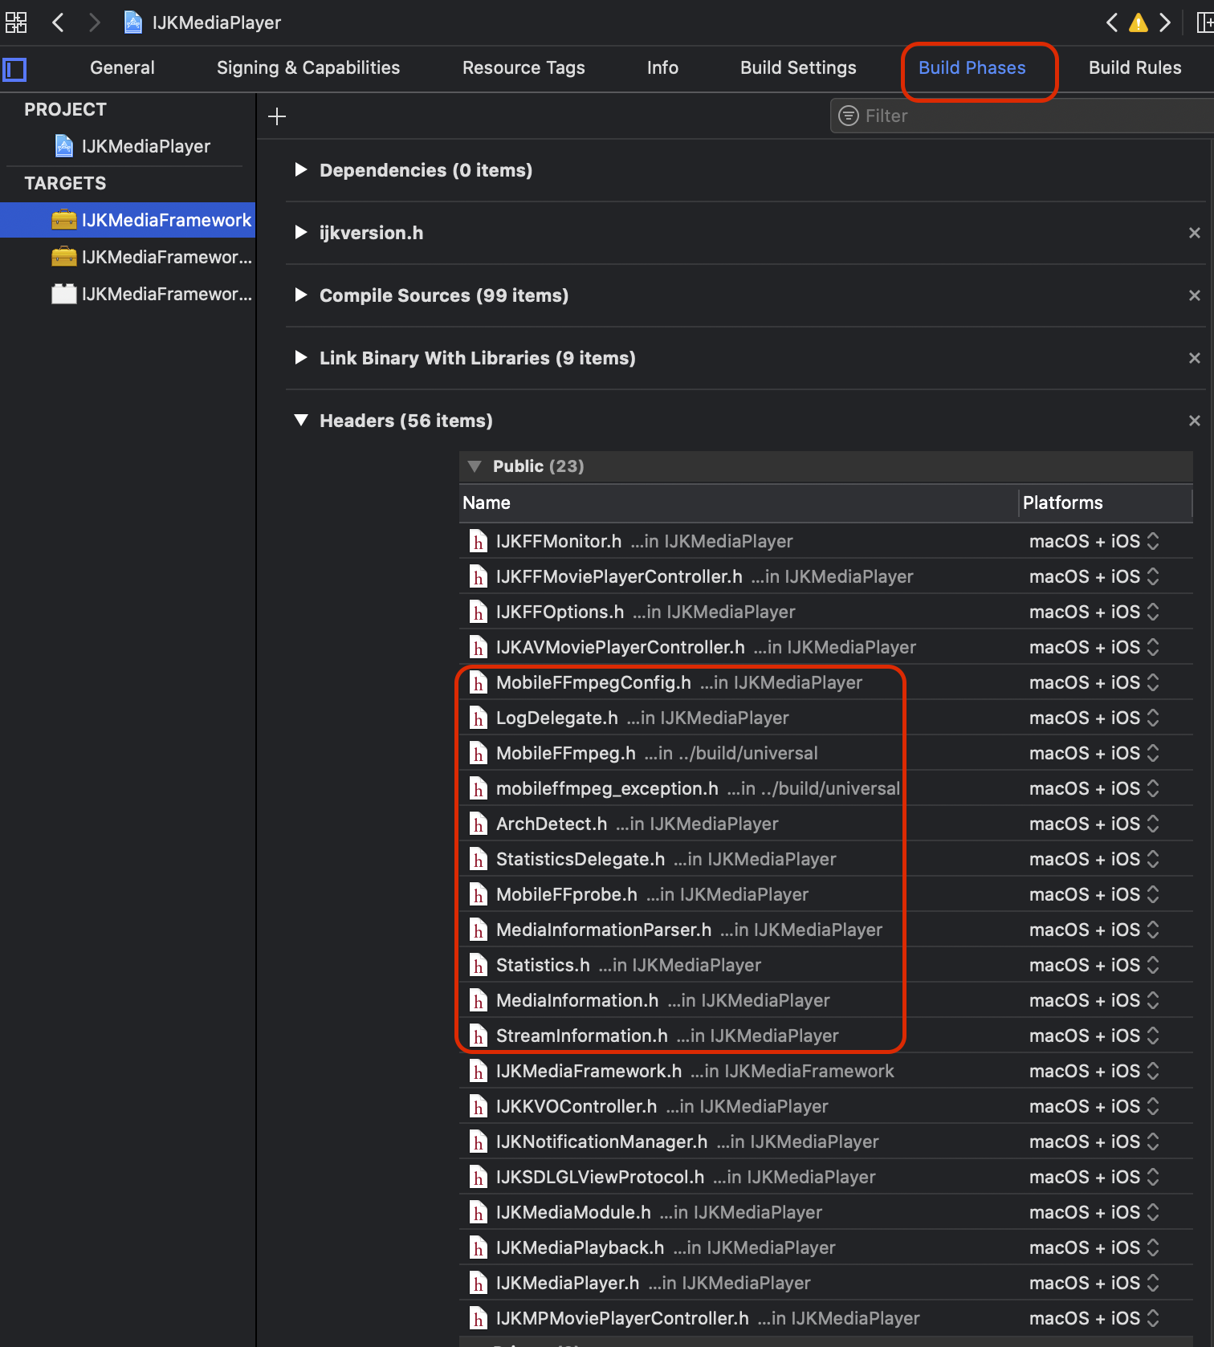Select the MobileFFprobe.h header row
1214x1347 pixels.
pos(825,894)
